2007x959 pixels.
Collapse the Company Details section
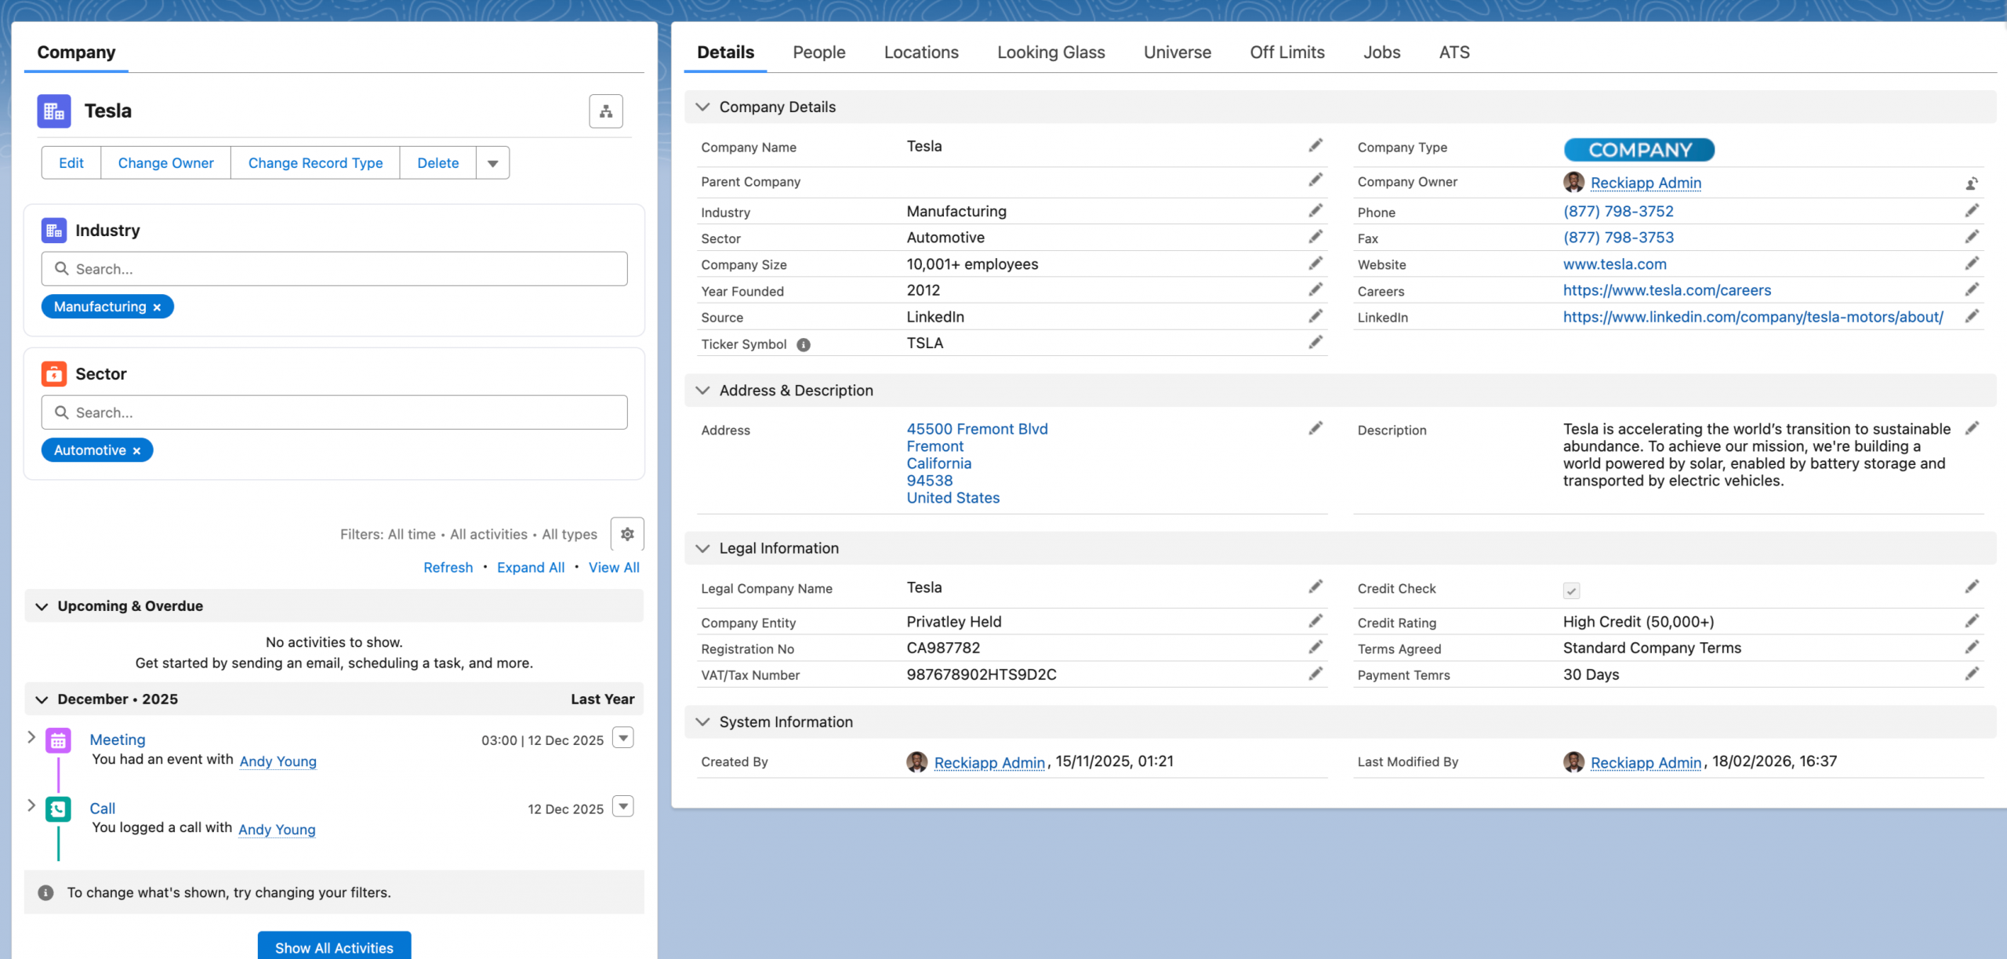point(702,107)
